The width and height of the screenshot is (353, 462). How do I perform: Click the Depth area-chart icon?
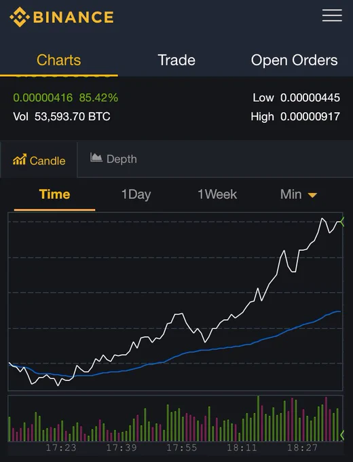tap(96, 158)
